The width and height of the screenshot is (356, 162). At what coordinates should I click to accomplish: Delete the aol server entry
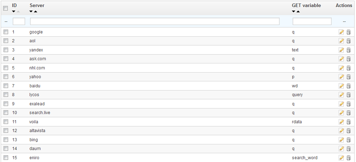[x=349, y=41]
